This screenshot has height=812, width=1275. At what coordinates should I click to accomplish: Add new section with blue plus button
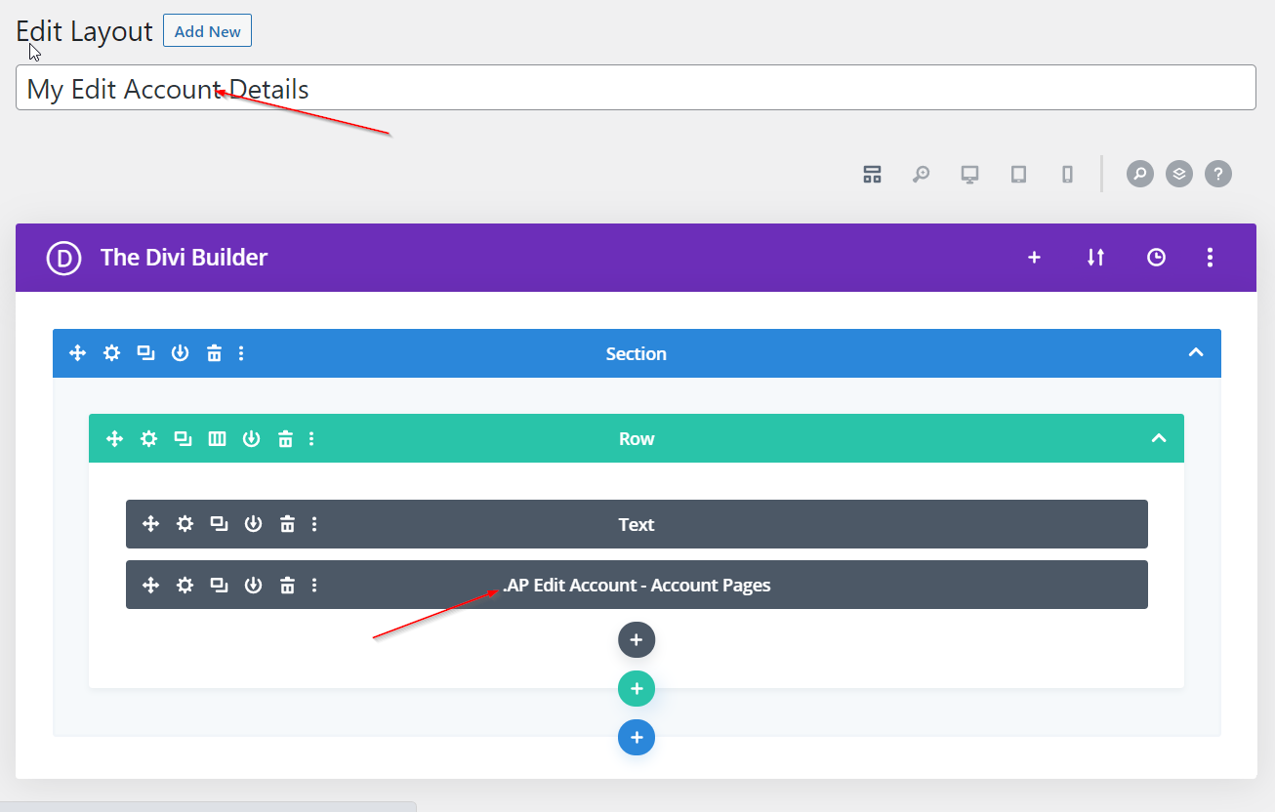coord(636,738)
